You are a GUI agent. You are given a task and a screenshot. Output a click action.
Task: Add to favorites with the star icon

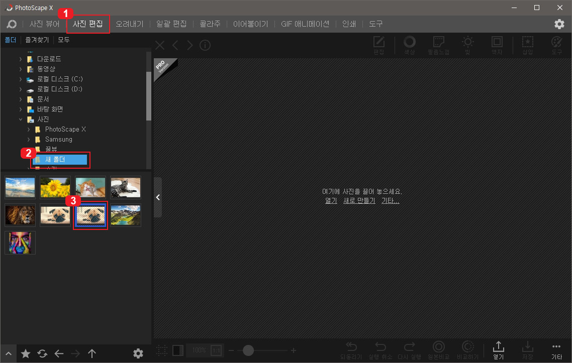click(x=26, y=353)
